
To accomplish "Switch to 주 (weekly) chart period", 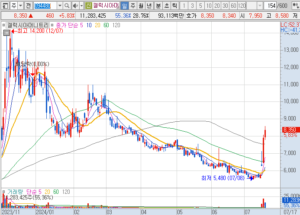I will [133, 6].
